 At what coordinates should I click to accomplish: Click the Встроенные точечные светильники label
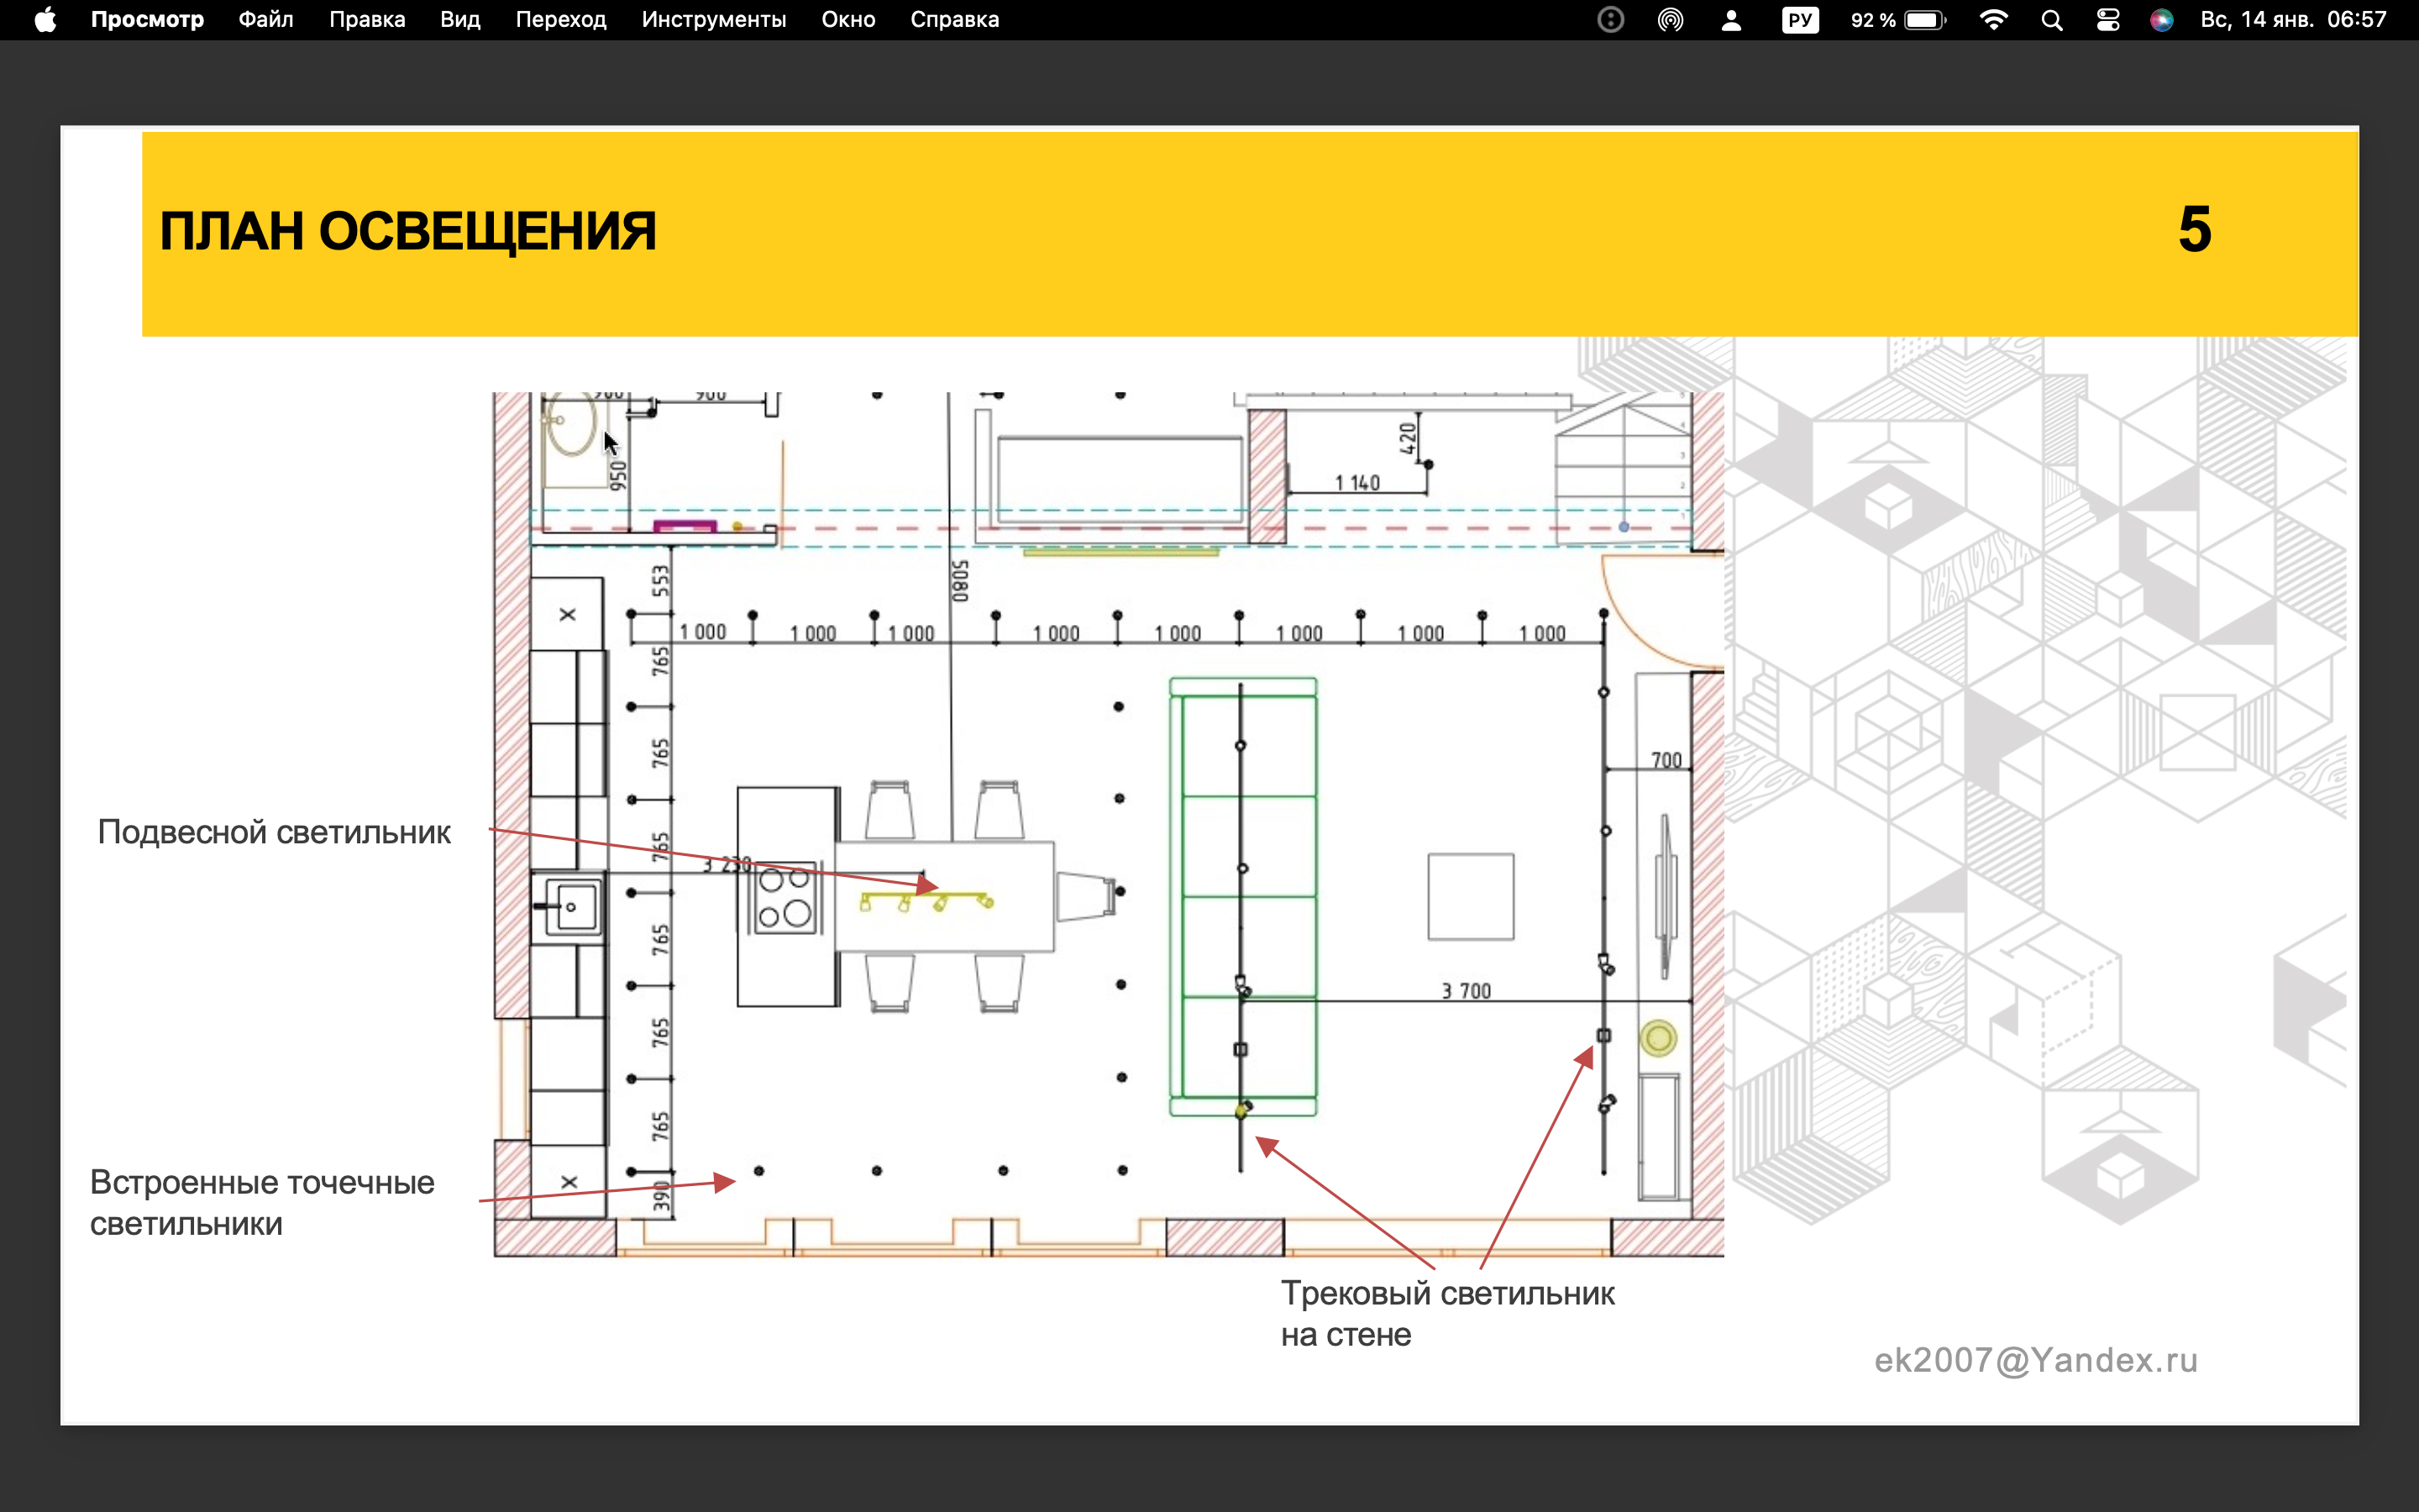tap(262, 1203)
